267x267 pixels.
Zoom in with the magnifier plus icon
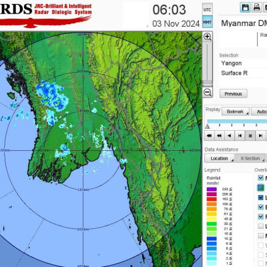pos(208,37)
